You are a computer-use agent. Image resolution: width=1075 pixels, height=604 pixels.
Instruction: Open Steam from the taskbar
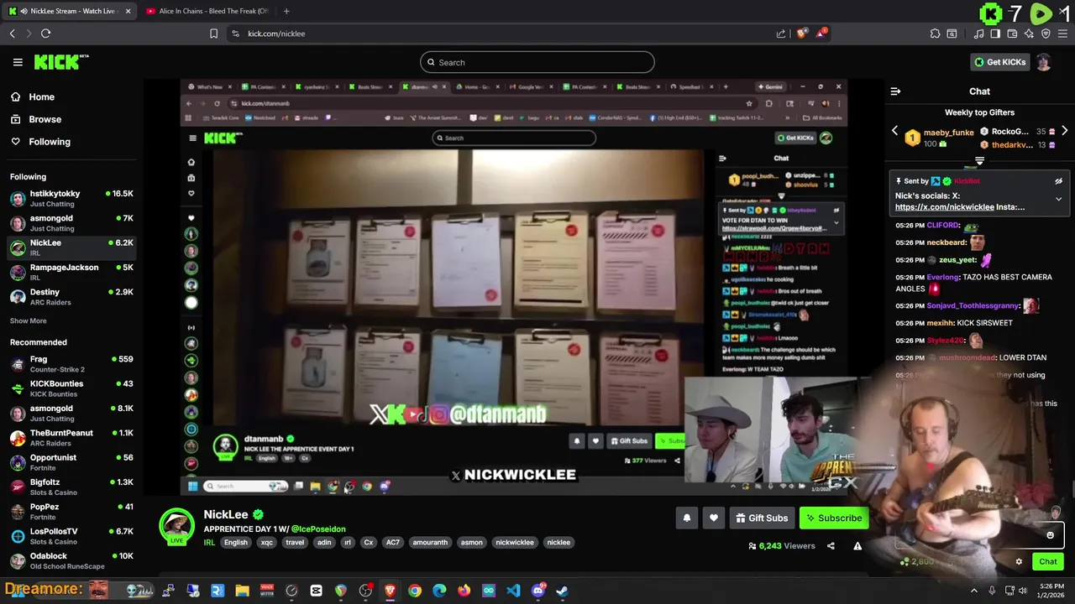point(562,591)
